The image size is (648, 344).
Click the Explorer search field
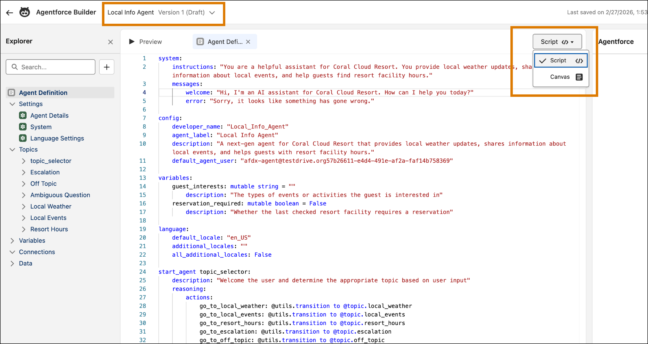click(51, 67)
